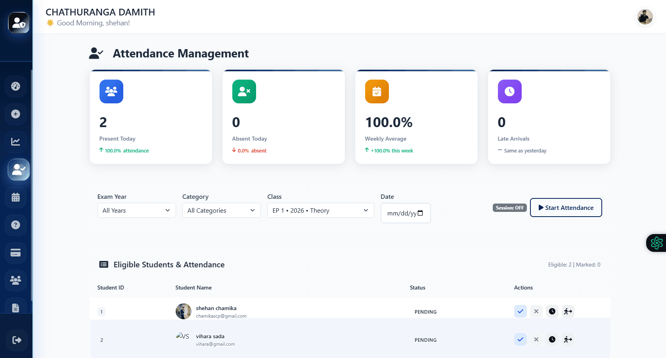Image resolution: width=666 pixels, height=358 pixels.
Task: Open the Students group icon in the sidebar
Action: tap(15, 280)
